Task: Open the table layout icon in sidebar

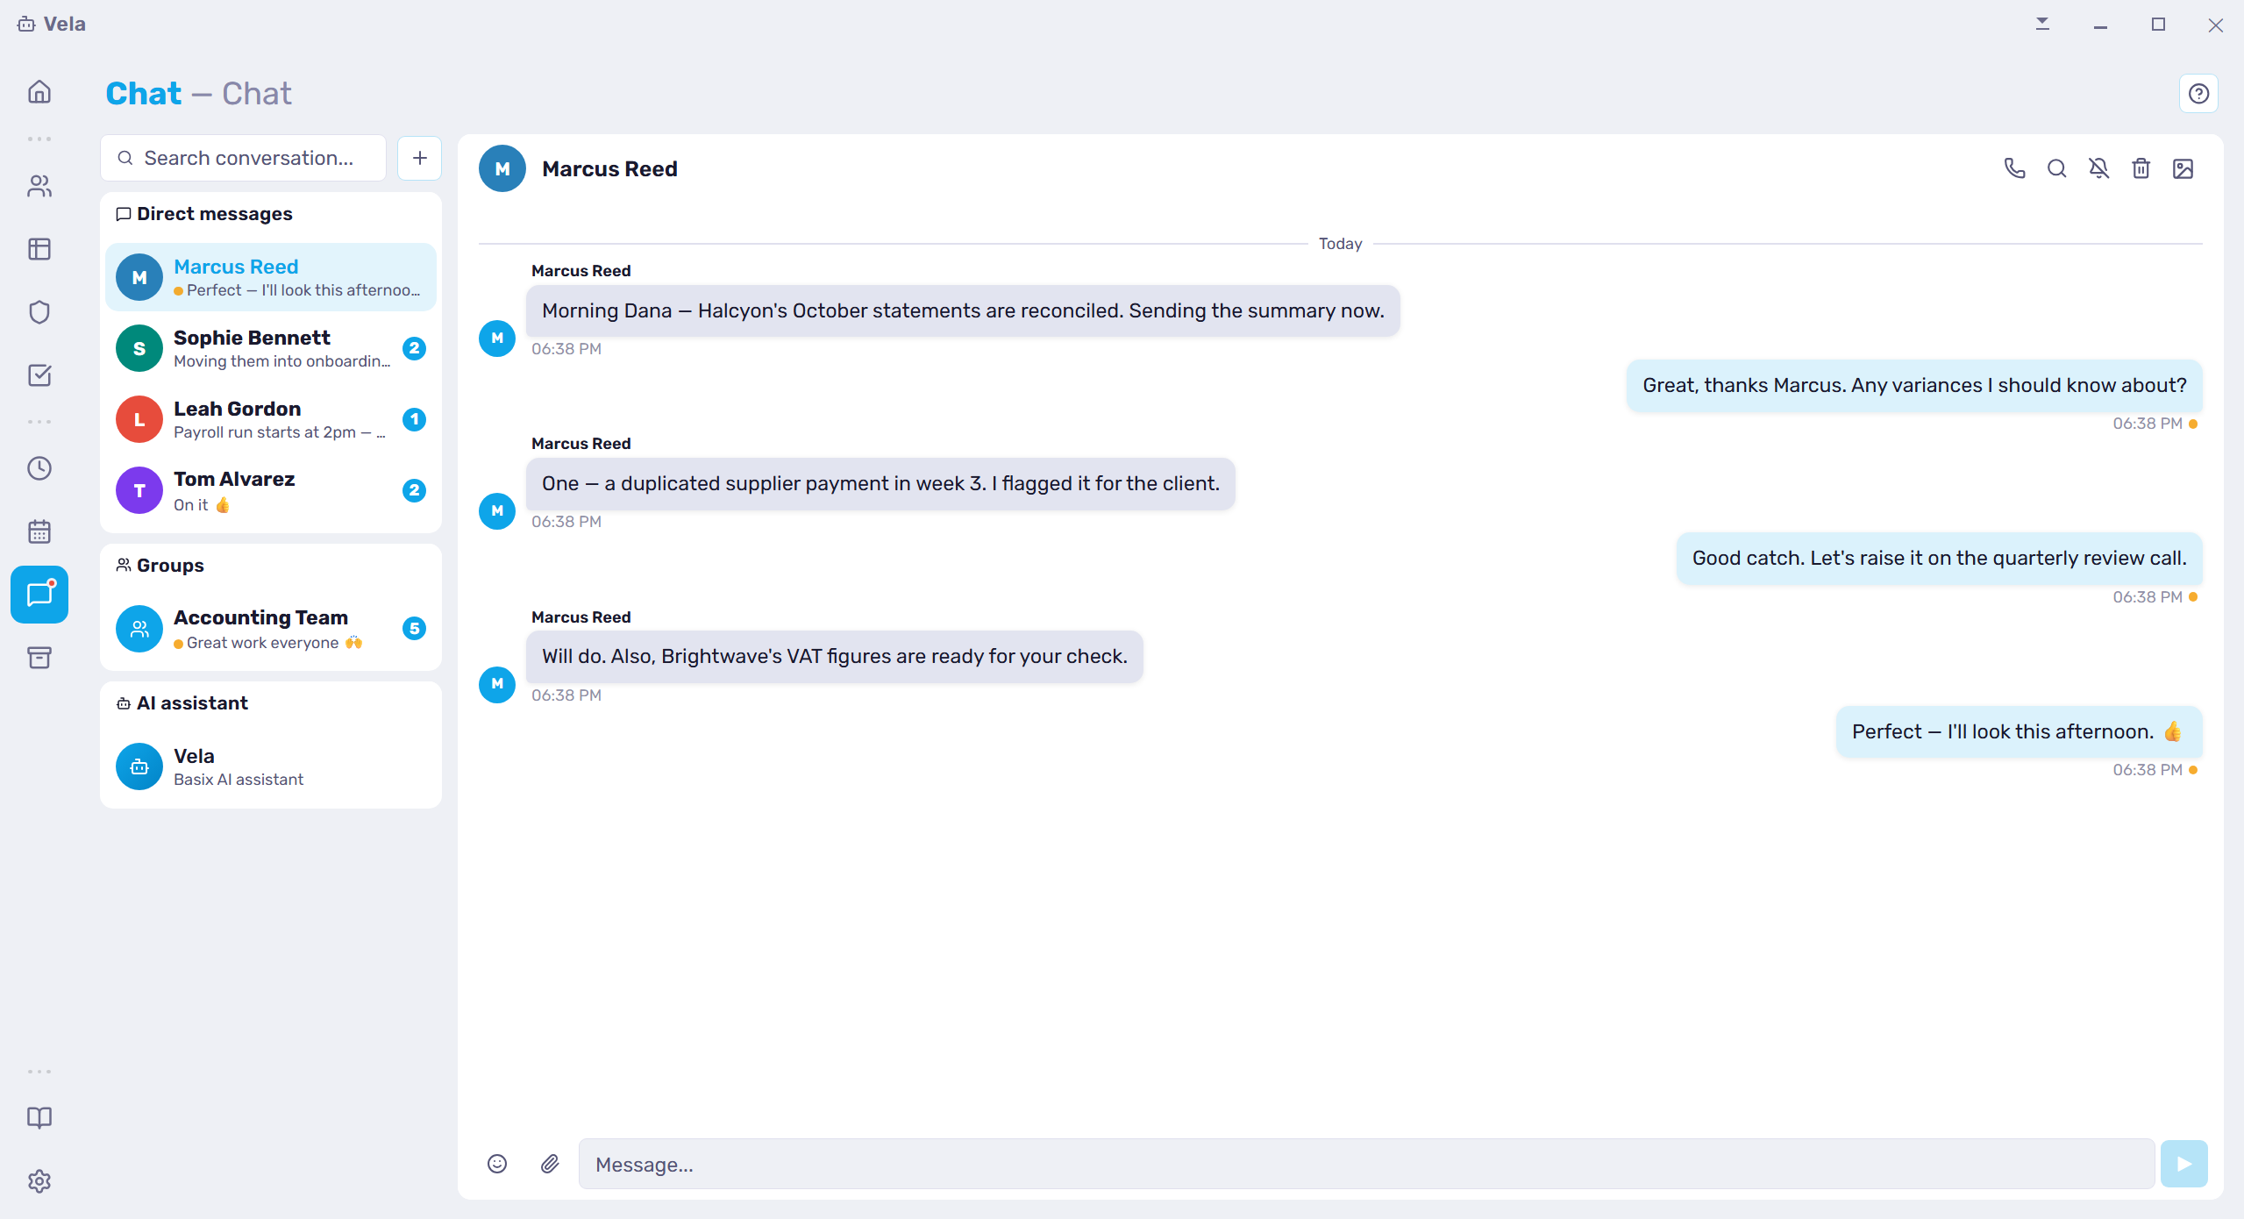Action: pos(39,249)
